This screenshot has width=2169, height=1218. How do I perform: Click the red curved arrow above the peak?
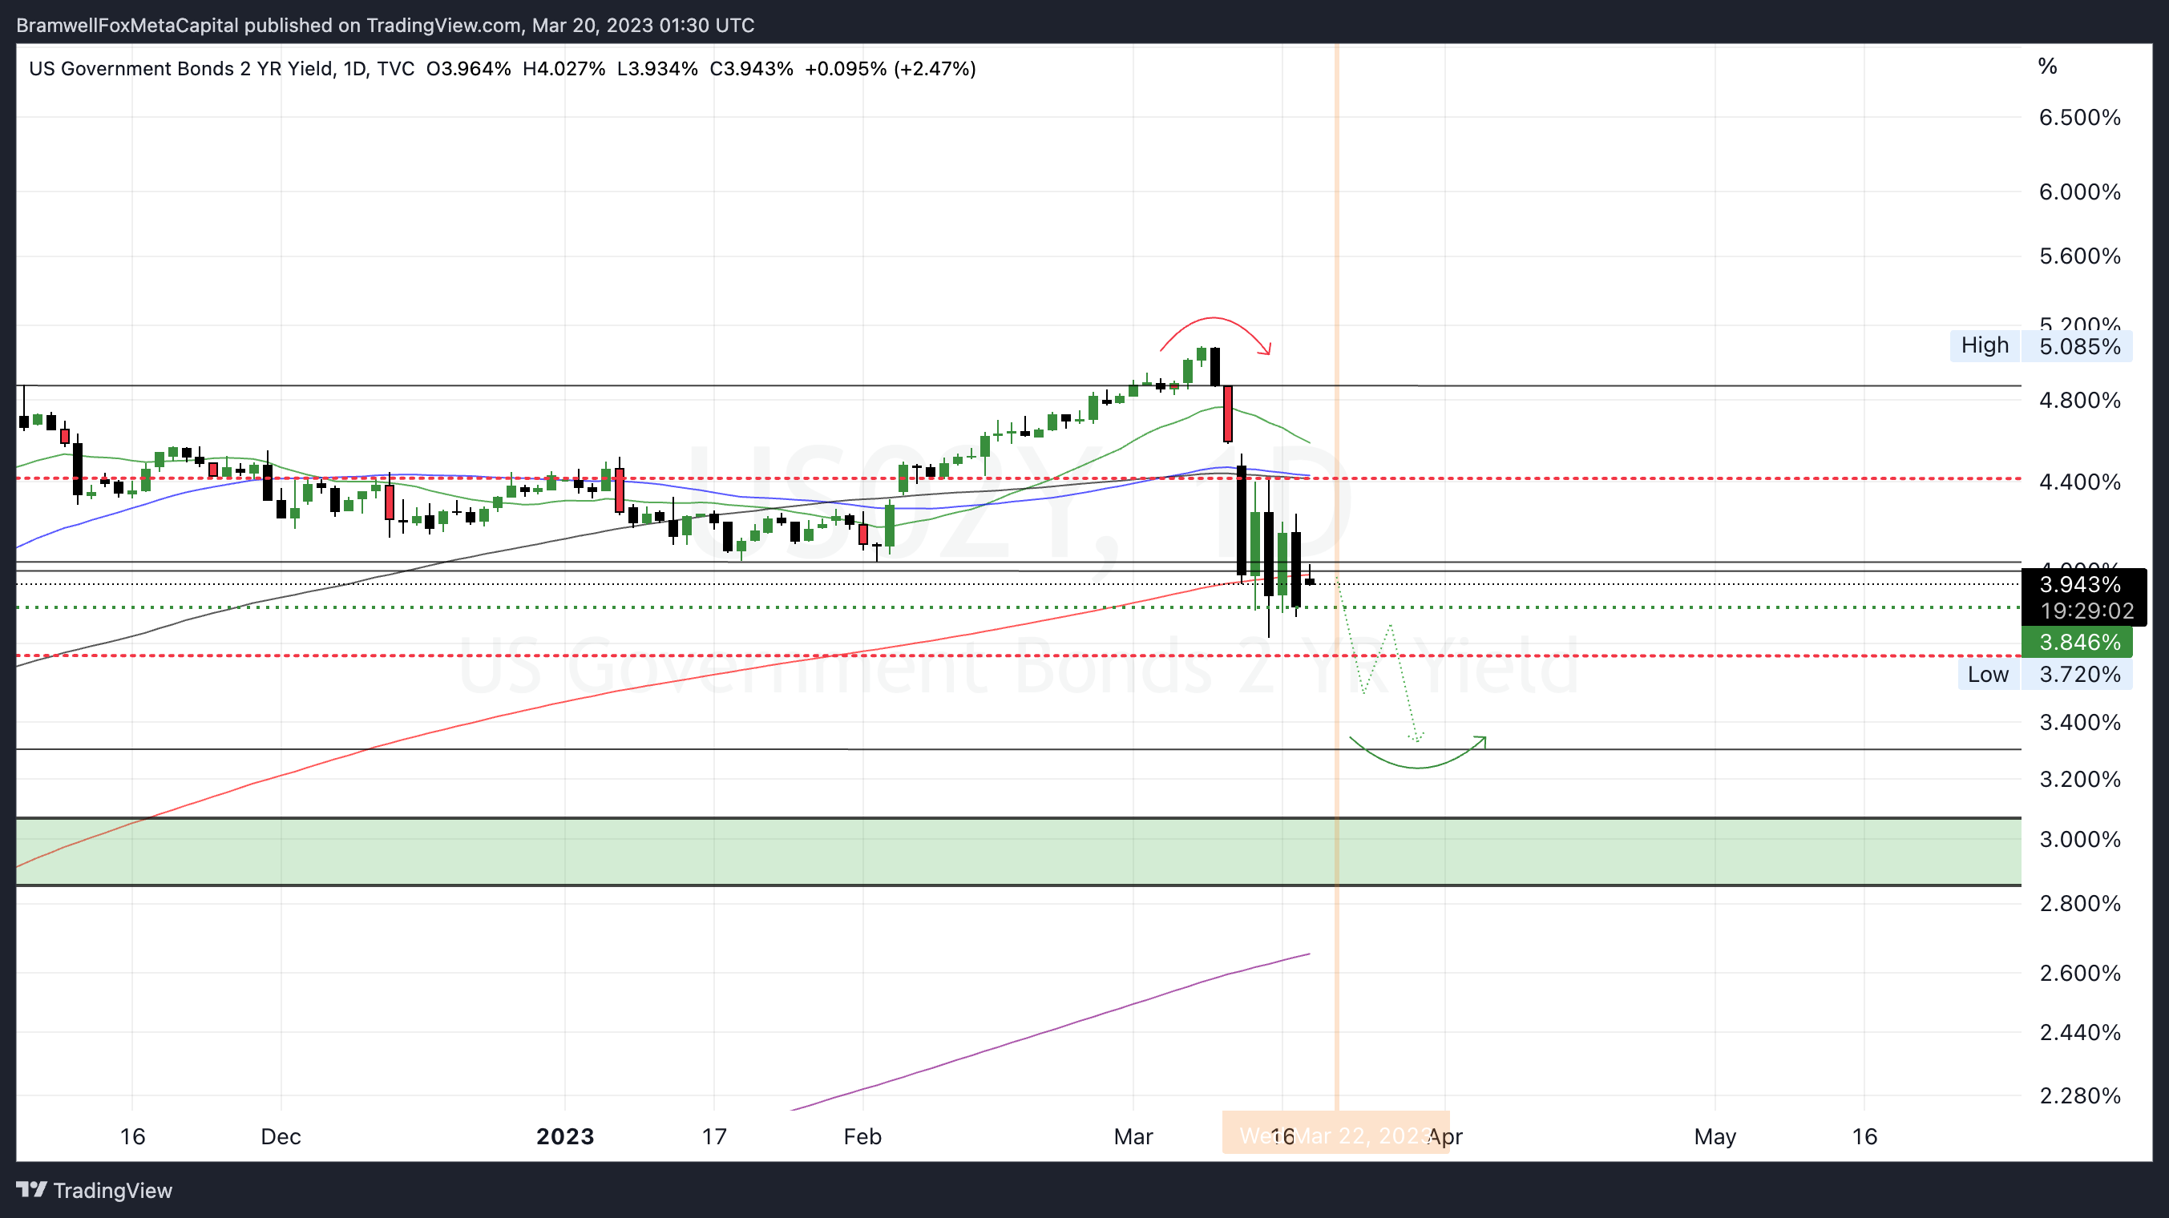coord(1214,320)
